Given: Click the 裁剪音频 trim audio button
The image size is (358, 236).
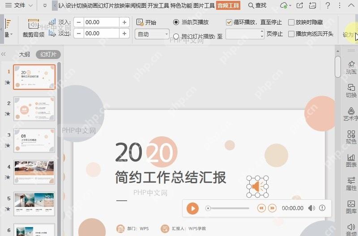Looking at the screenshot, I should (x=34, y=28).
